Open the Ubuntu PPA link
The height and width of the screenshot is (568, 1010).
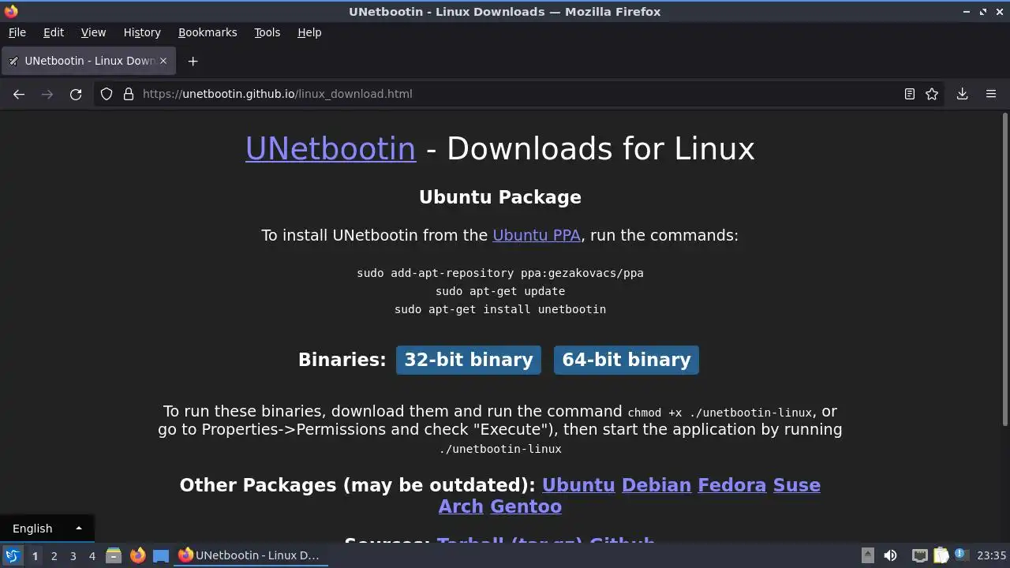537,235
